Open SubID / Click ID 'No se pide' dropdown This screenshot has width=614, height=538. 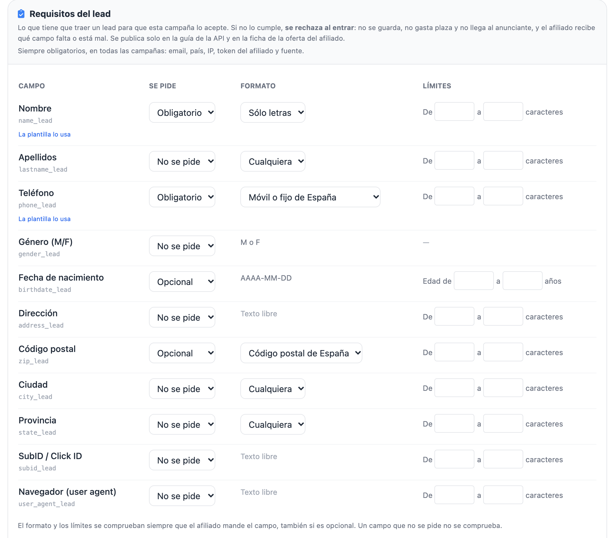tap(182, 460)
